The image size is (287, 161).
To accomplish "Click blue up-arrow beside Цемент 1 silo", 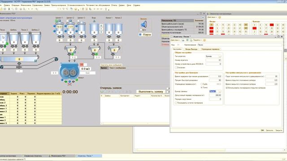I will click(63, 37).
